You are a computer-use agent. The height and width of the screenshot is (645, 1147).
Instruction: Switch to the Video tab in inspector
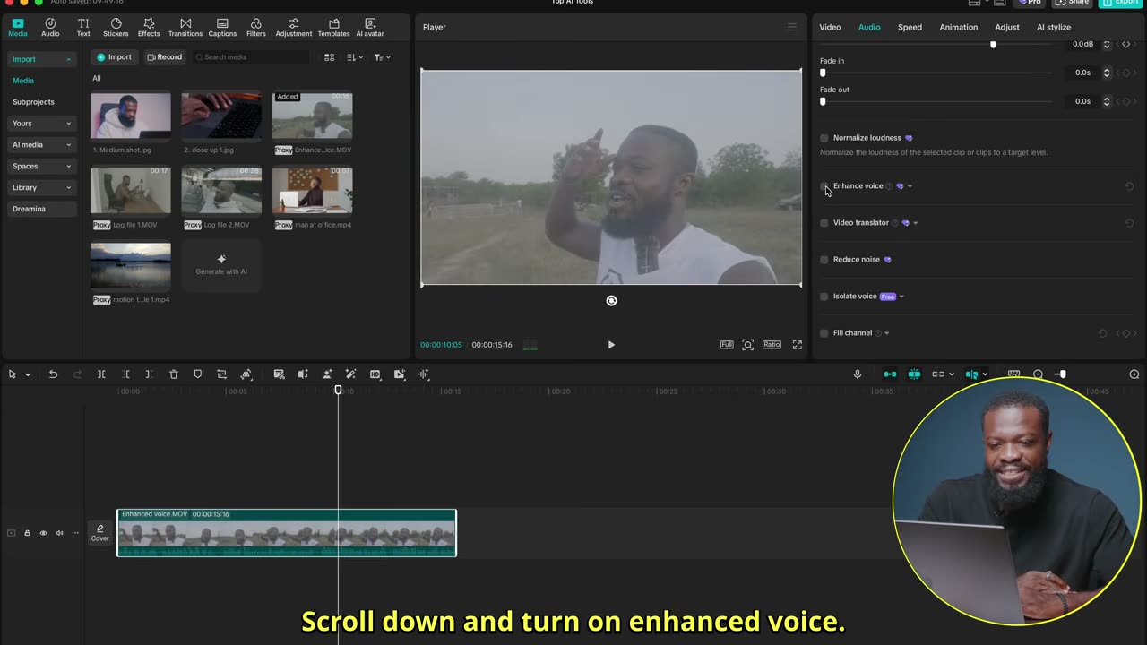pyautogui.click(x=830, y=28)
